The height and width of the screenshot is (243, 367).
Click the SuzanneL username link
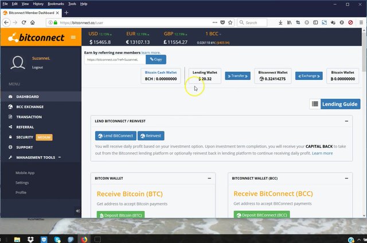(41, 58)
